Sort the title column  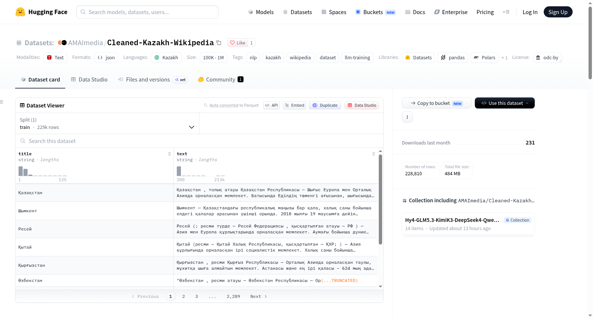point(169,154)
